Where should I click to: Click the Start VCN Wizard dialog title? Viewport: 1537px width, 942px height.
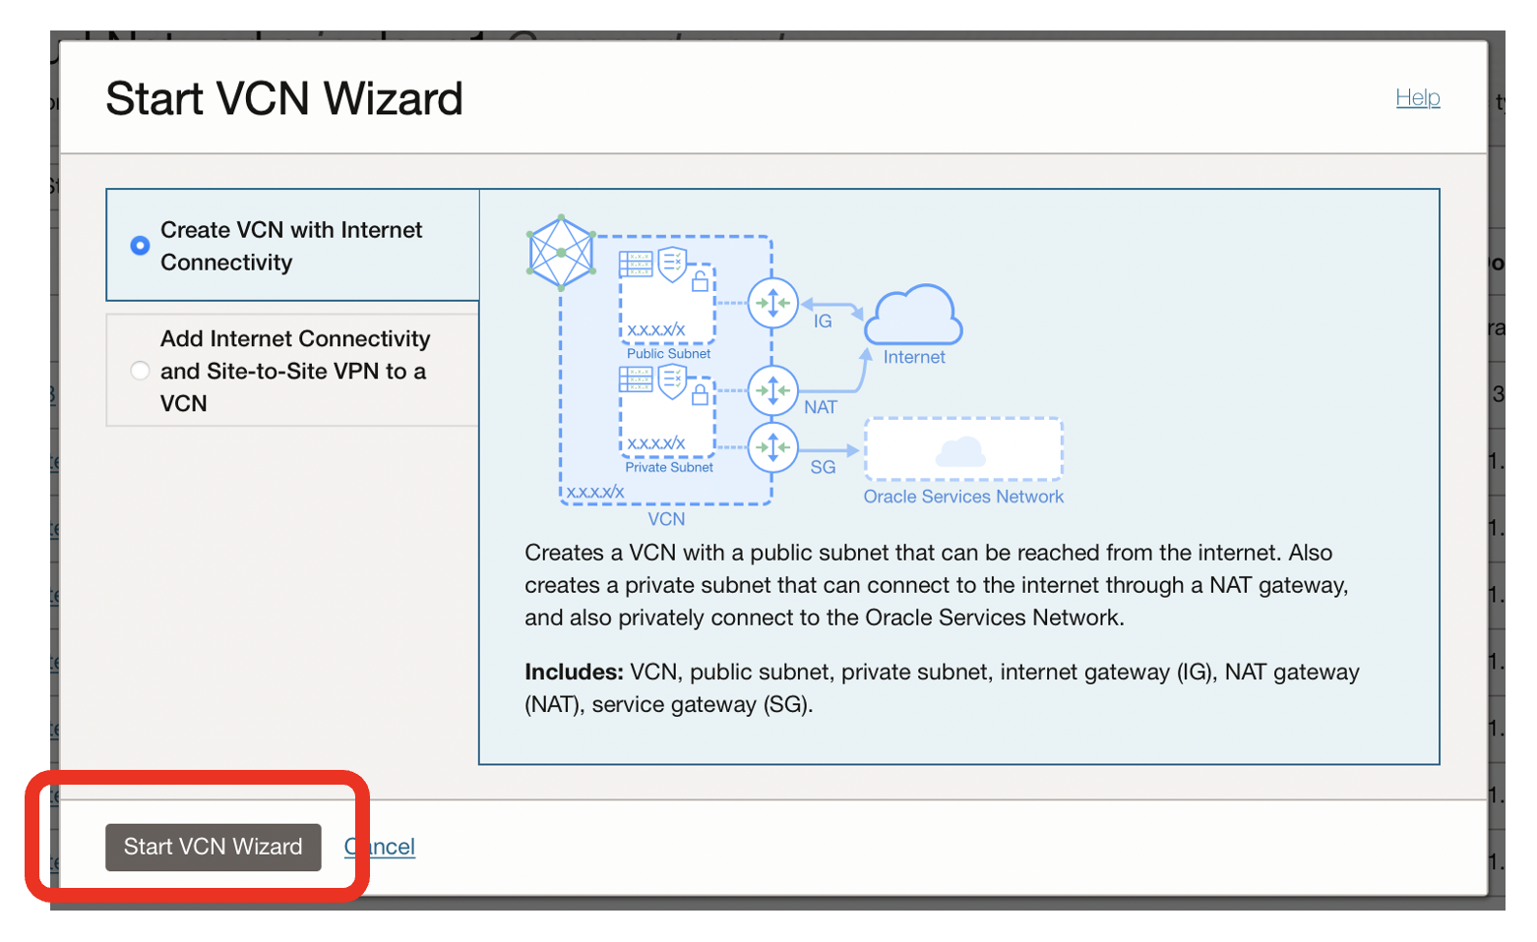[284, 97]
